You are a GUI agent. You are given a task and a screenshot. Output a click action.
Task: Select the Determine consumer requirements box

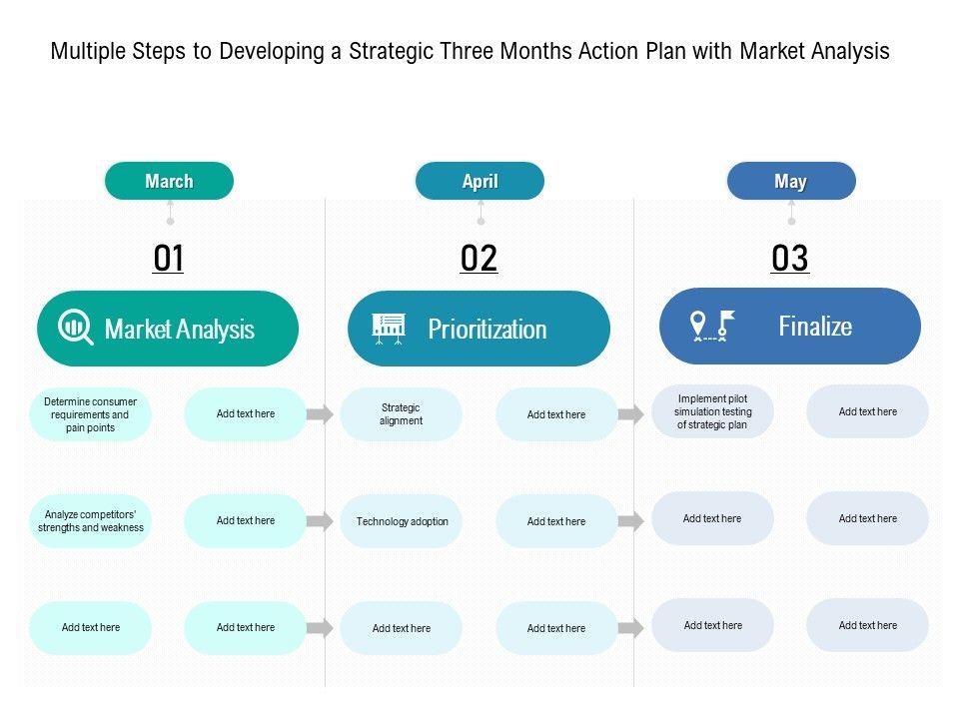click(90, 414)
